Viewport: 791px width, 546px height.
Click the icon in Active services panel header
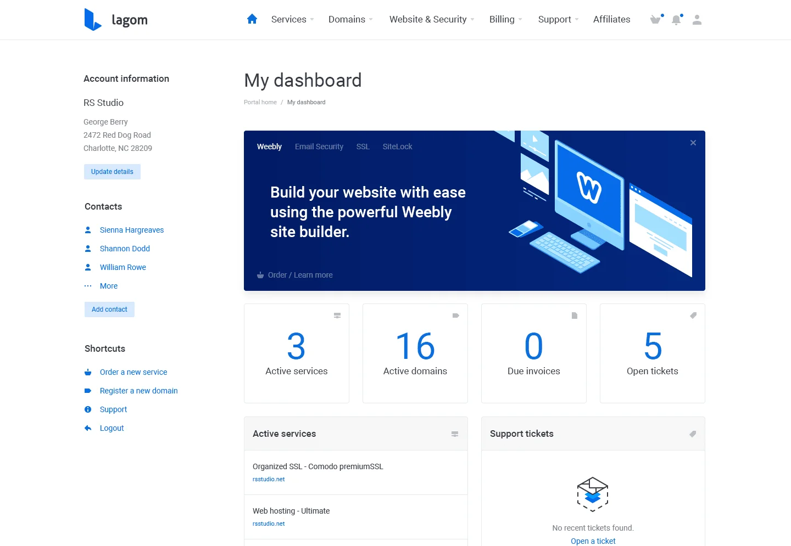455,434
